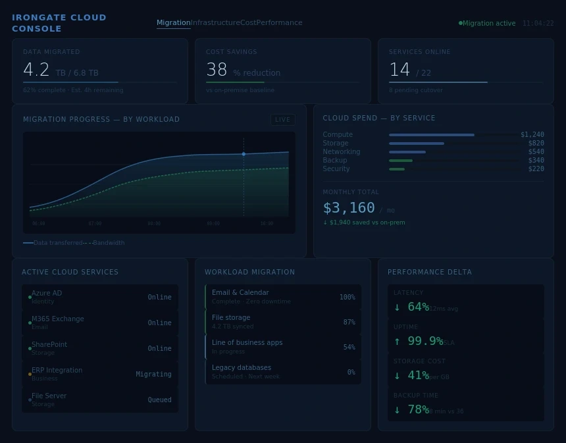Click the dotted timeline marker on the chart
The width and height of the screenshot is (566, 443).
tap(244, 153)
